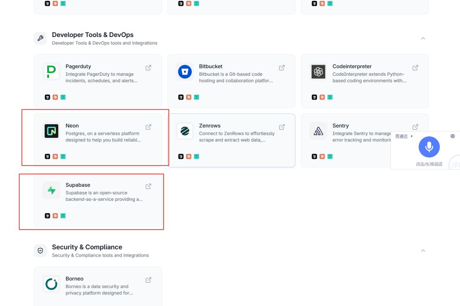
Task: Click black badge icon on Bitbucket card
Action: click(181, 97)
